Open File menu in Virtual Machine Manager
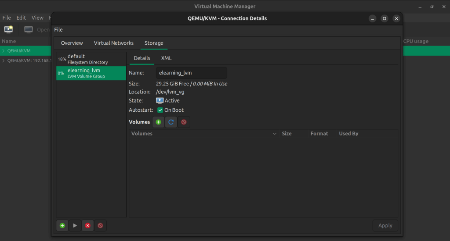This screenshot has width=450, height=241. pyautogui.click(x=7, y=18)
